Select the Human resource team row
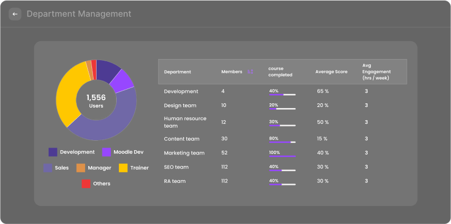The height and width of the screenshot is (224, 451). coord(185,122)
